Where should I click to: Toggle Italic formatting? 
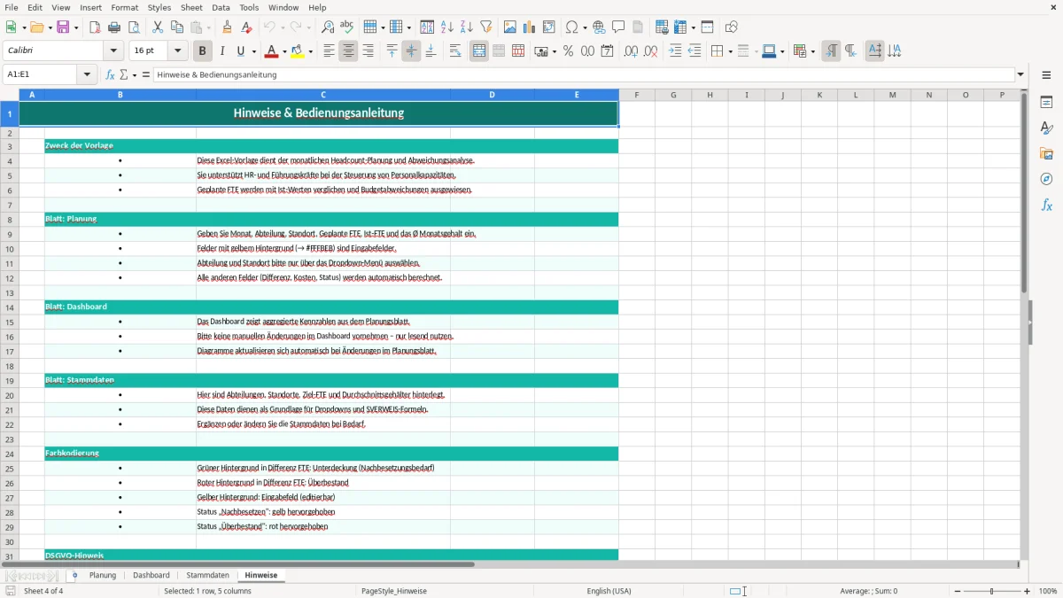(222, 51)
